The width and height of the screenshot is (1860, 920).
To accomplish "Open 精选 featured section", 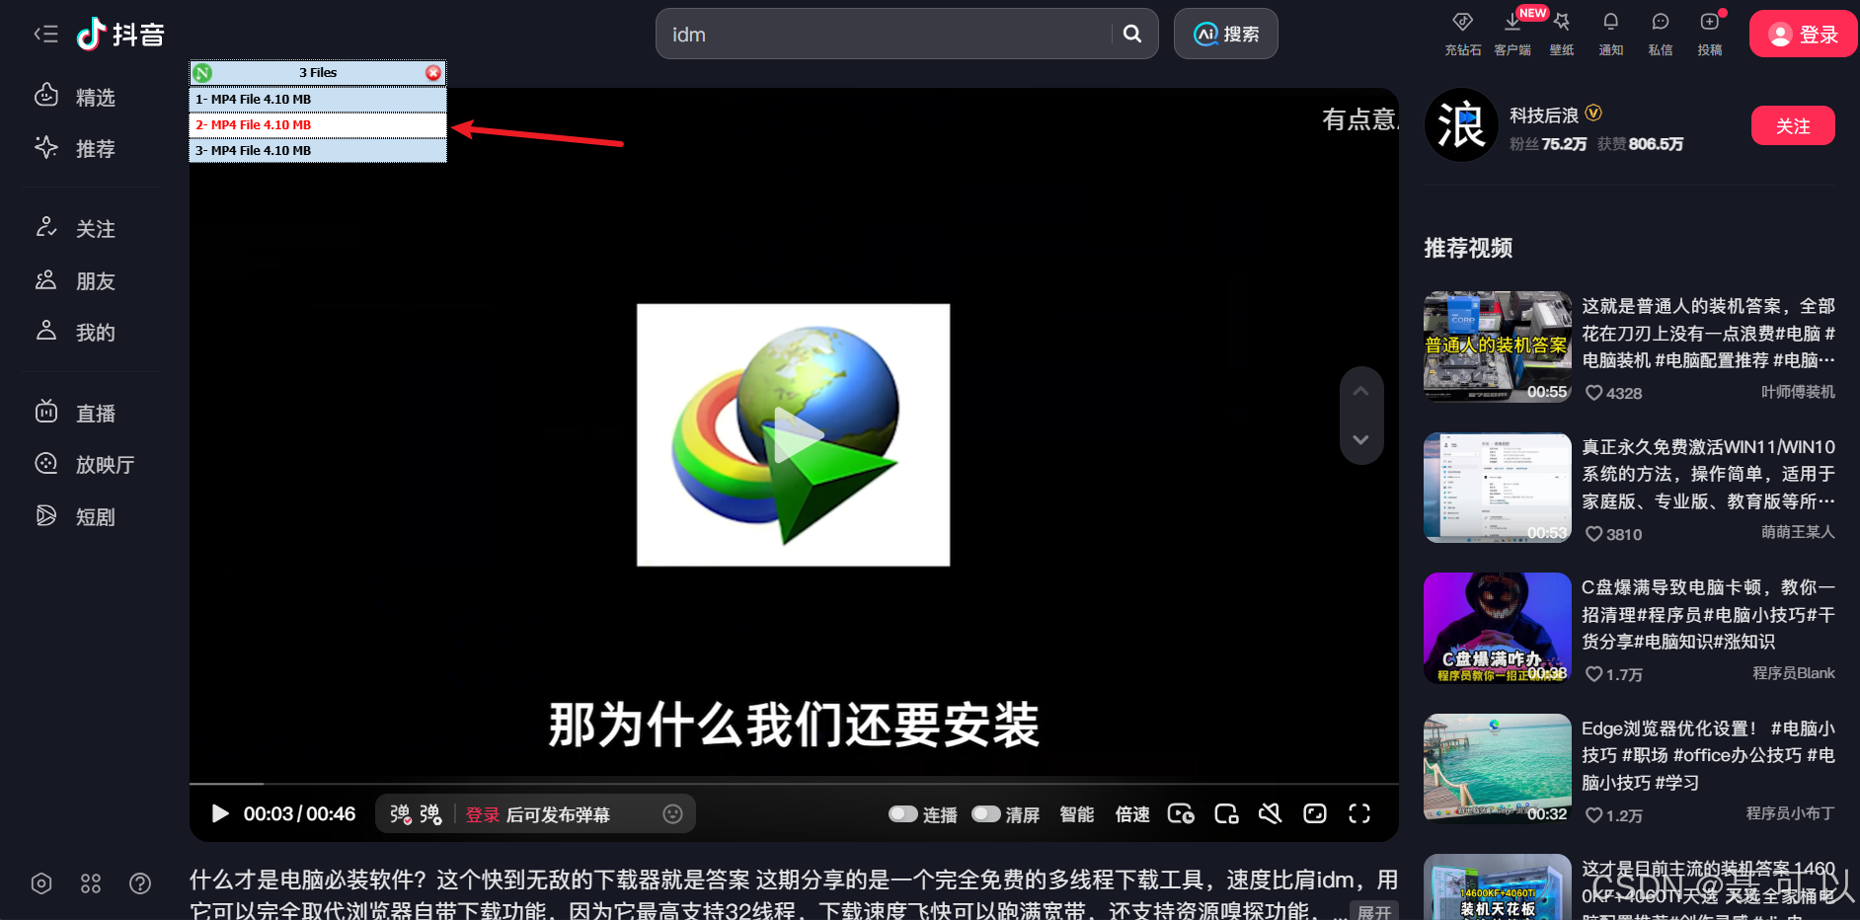I will coord(76,97).
